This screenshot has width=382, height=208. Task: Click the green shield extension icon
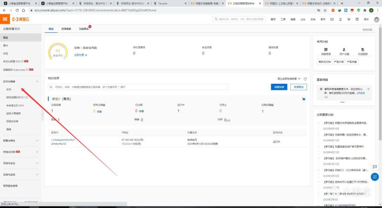pos(359,10)
